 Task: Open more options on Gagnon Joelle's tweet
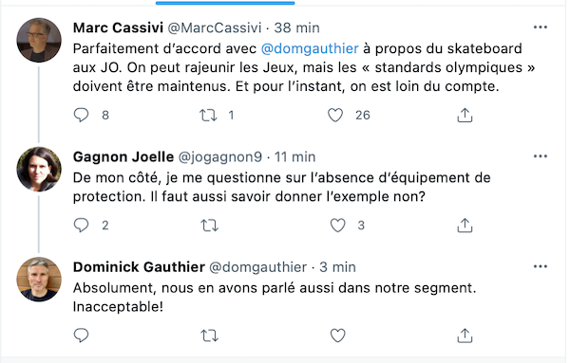[541, 156]
